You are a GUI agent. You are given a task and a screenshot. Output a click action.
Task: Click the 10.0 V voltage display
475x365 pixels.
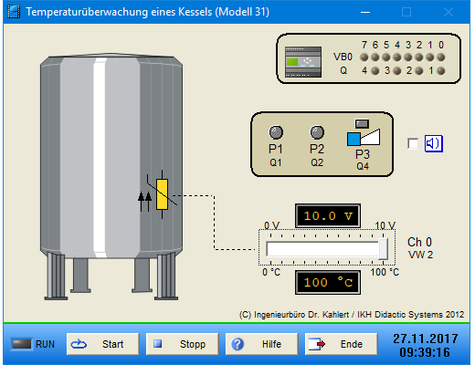point(328,216)
